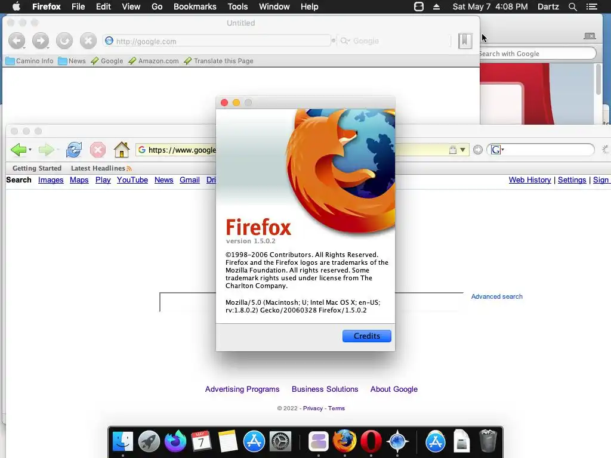The image size is (611, 458).
Task: Open Google Settings link
Action: [x=572, y=180]
